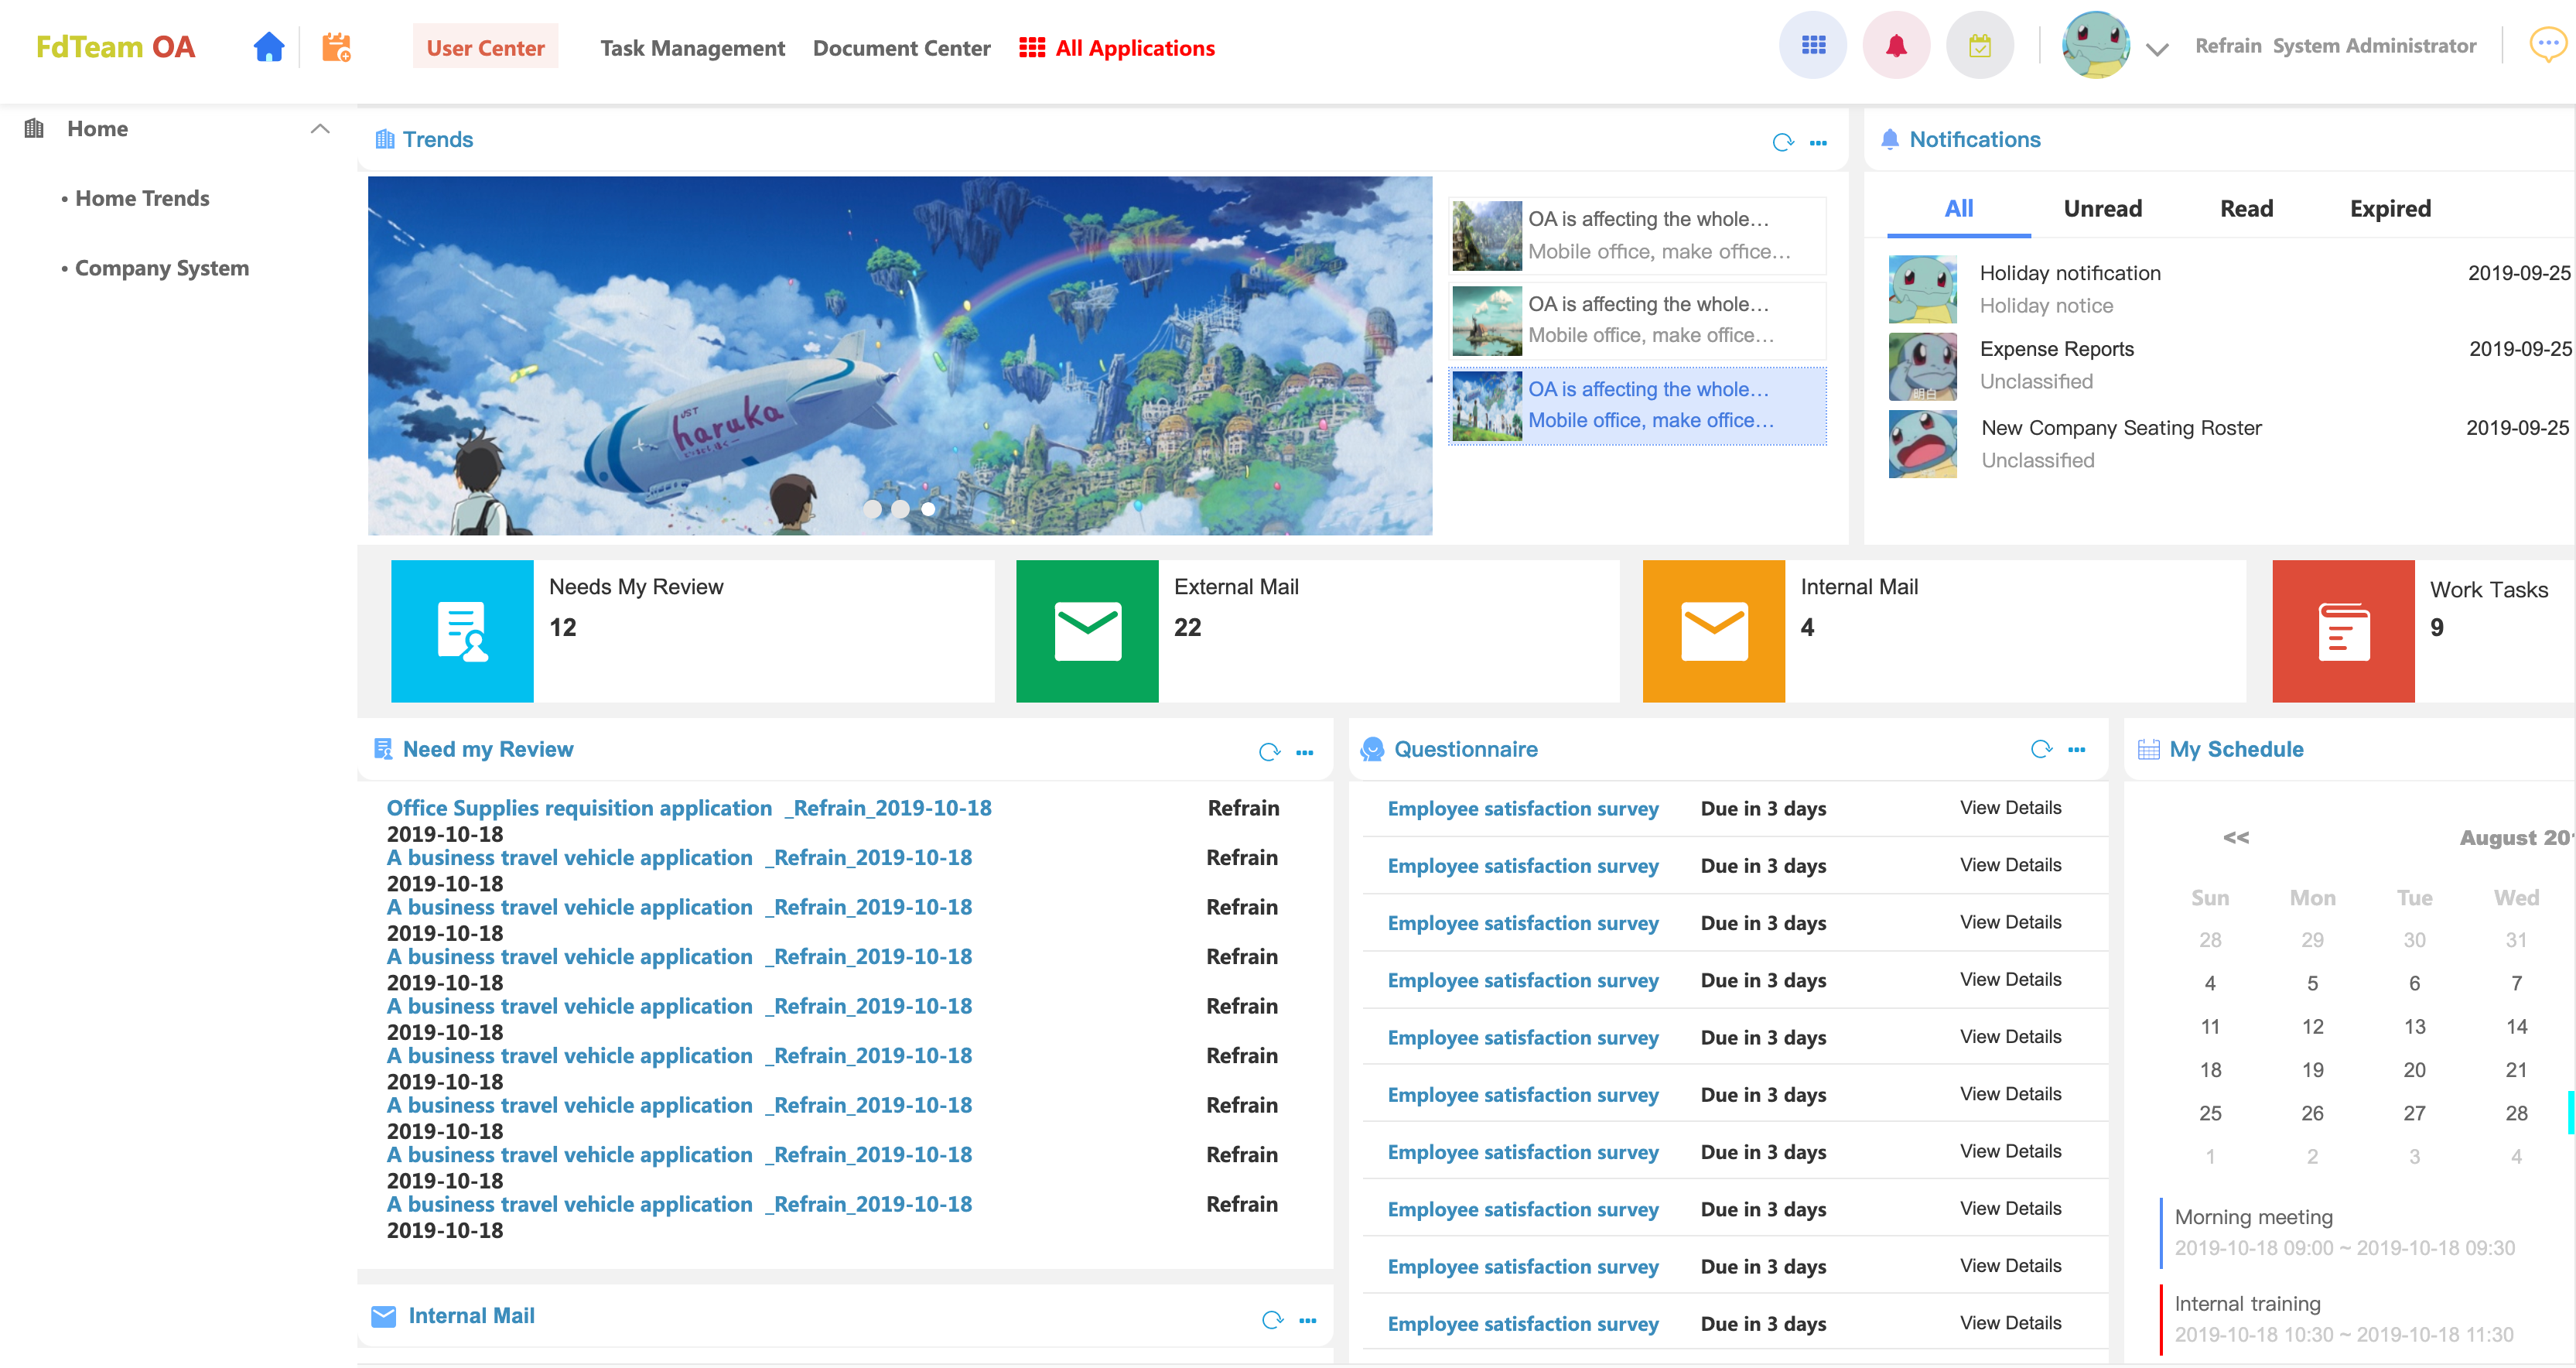The height and width of the screenshot is (1368, 2576).
Task: Open Need my Review more options
Action: coord(1304,752)
